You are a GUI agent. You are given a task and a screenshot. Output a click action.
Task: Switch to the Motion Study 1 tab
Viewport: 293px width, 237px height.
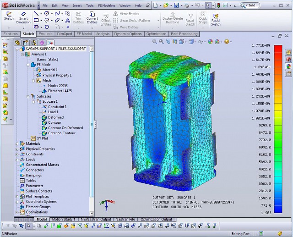click(x=64, y=219)
